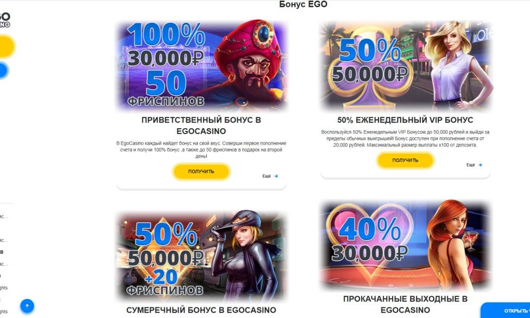The image size is (530, 318).
Task: Open the 50% +20 freespins twilight banner
Action: (x=201, y=256)
